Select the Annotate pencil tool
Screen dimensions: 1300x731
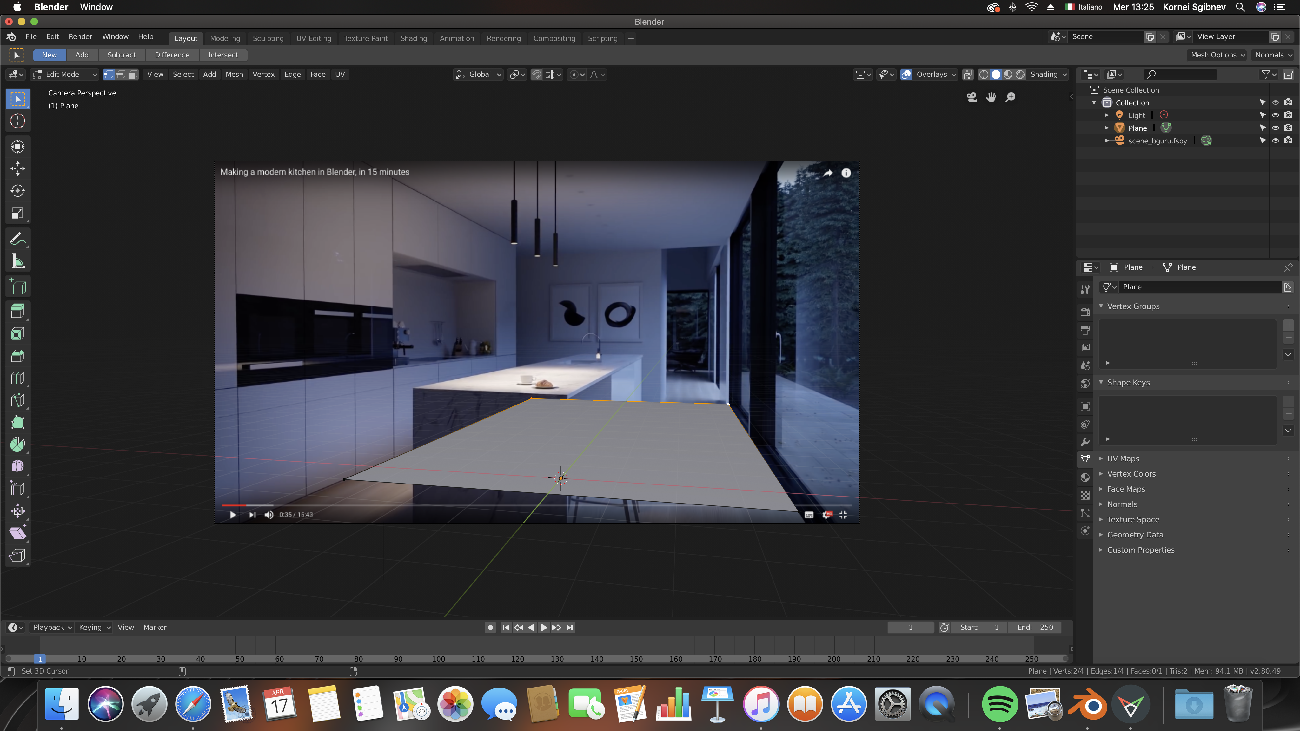click(x=18, y=239)
